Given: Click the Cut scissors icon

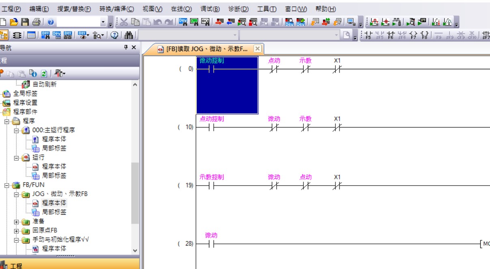Looking at the screenshot, I should point(124,22).
